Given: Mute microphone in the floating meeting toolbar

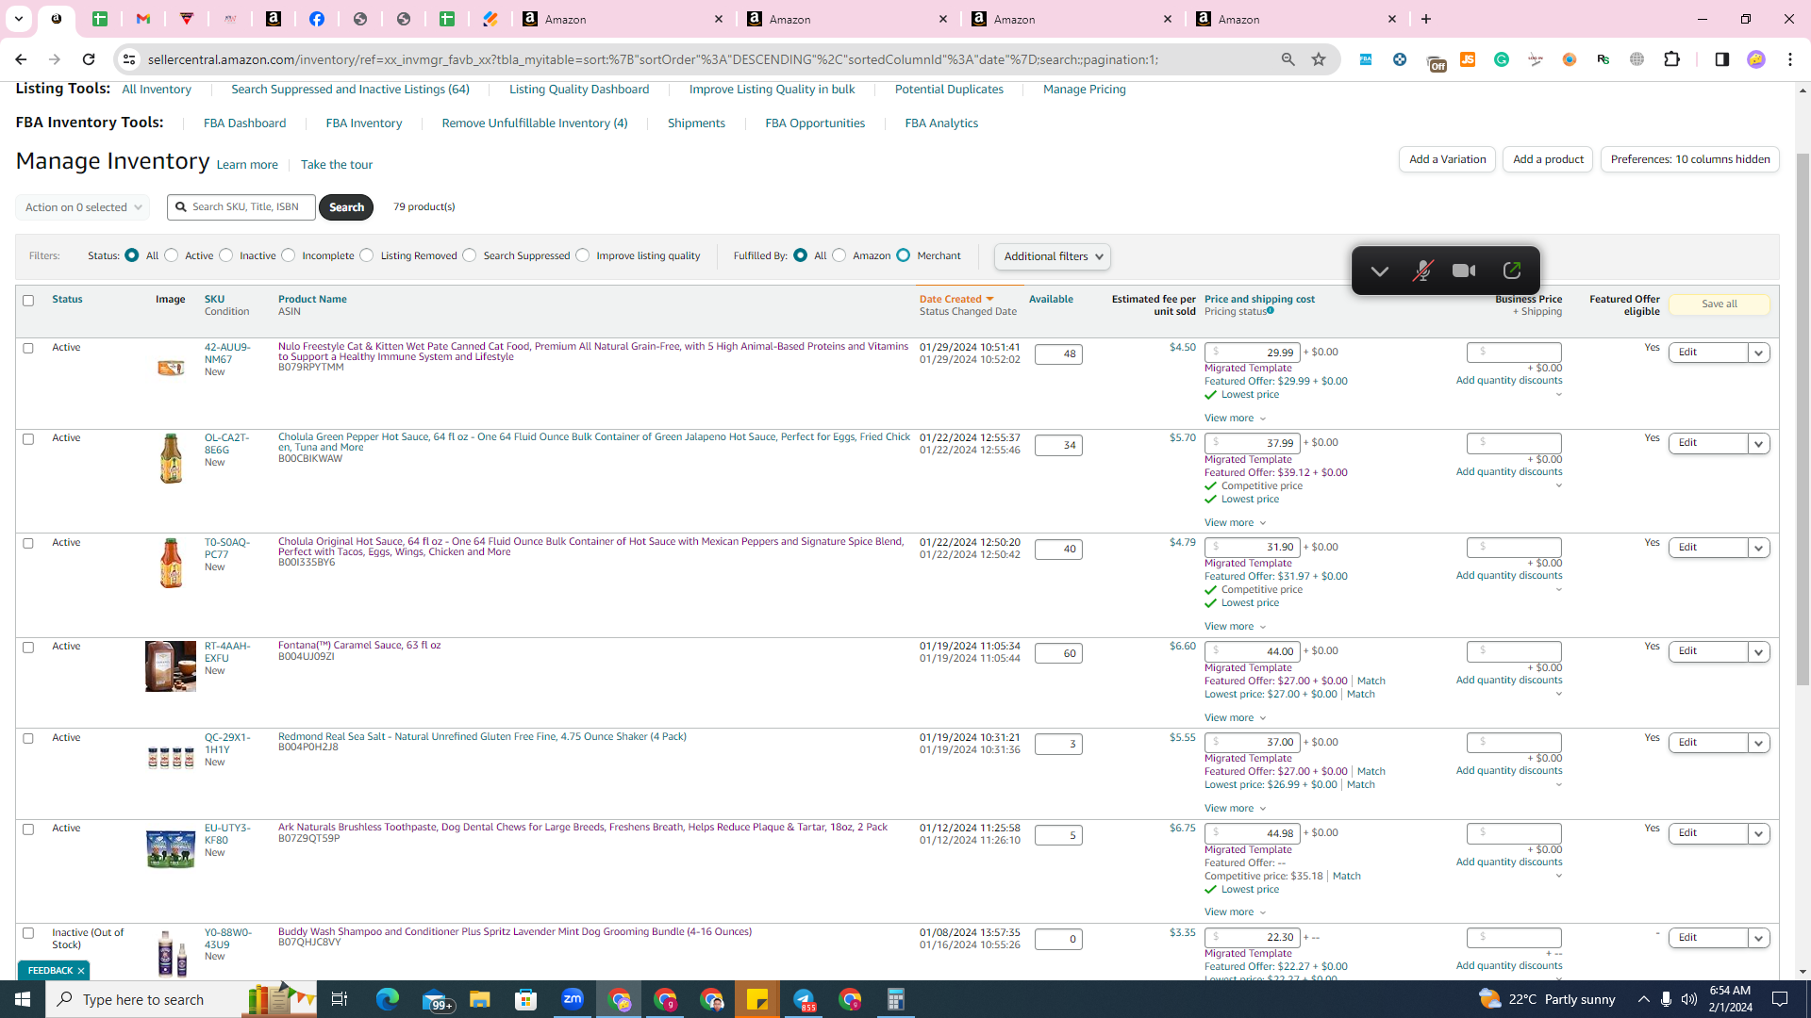Looking at the screenshot, I should click(x=1422, y=271).
